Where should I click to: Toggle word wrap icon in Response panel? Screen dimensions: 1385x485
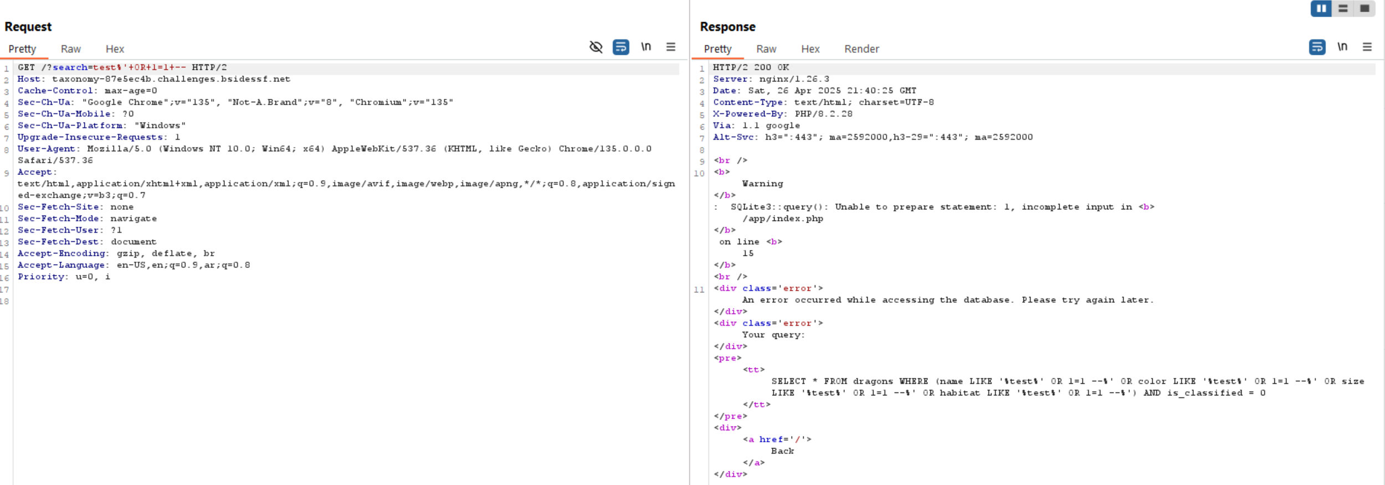point(1317,47)
